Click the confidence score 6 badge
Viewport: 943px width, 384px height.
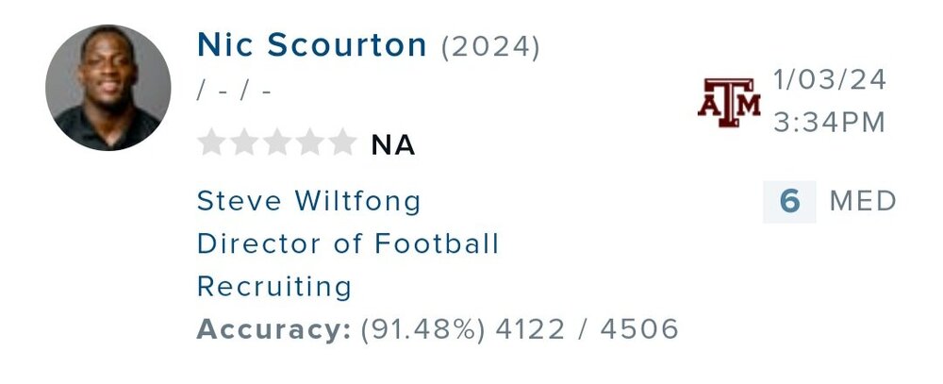[789, 202]
